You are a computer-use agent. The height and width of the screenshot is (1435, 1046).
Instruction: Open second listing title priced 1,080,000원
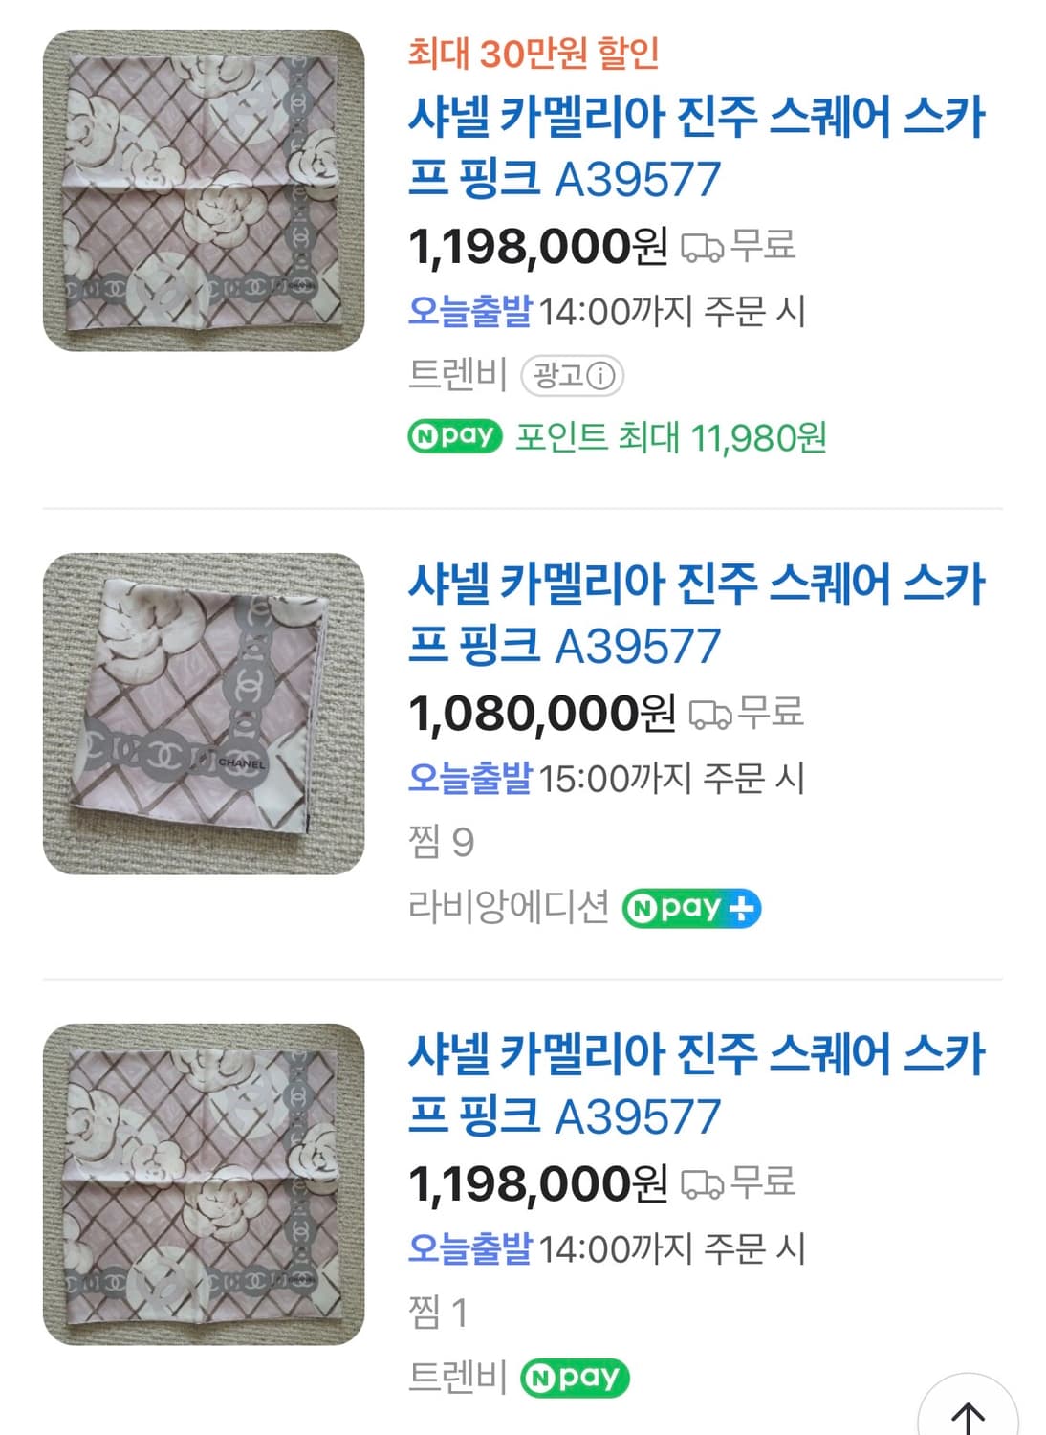(695, 614)
